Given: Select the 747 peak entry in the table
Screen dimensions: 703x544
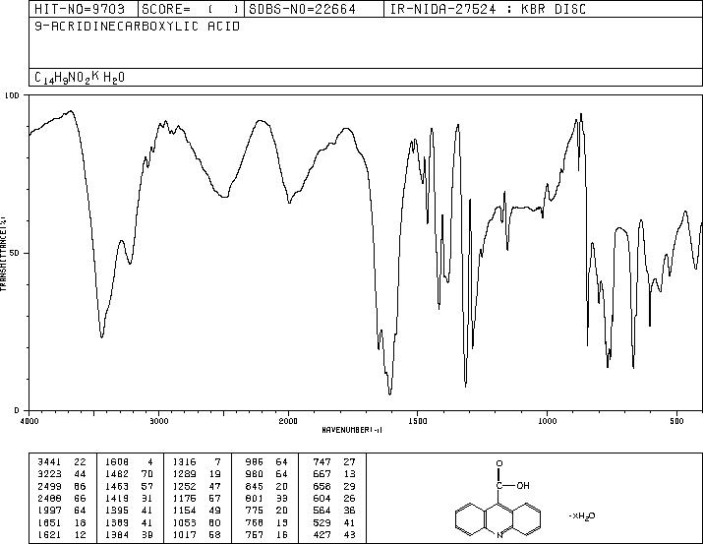Looking at the screenshot, I should (334, 462).
